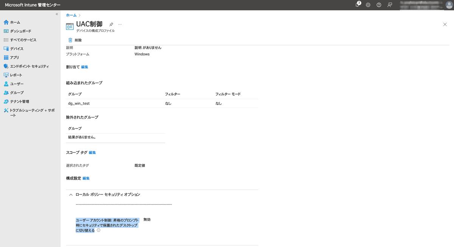Click the フィルター モード column header
This screenshot has height=247, width=454.
tap(228, 94)
